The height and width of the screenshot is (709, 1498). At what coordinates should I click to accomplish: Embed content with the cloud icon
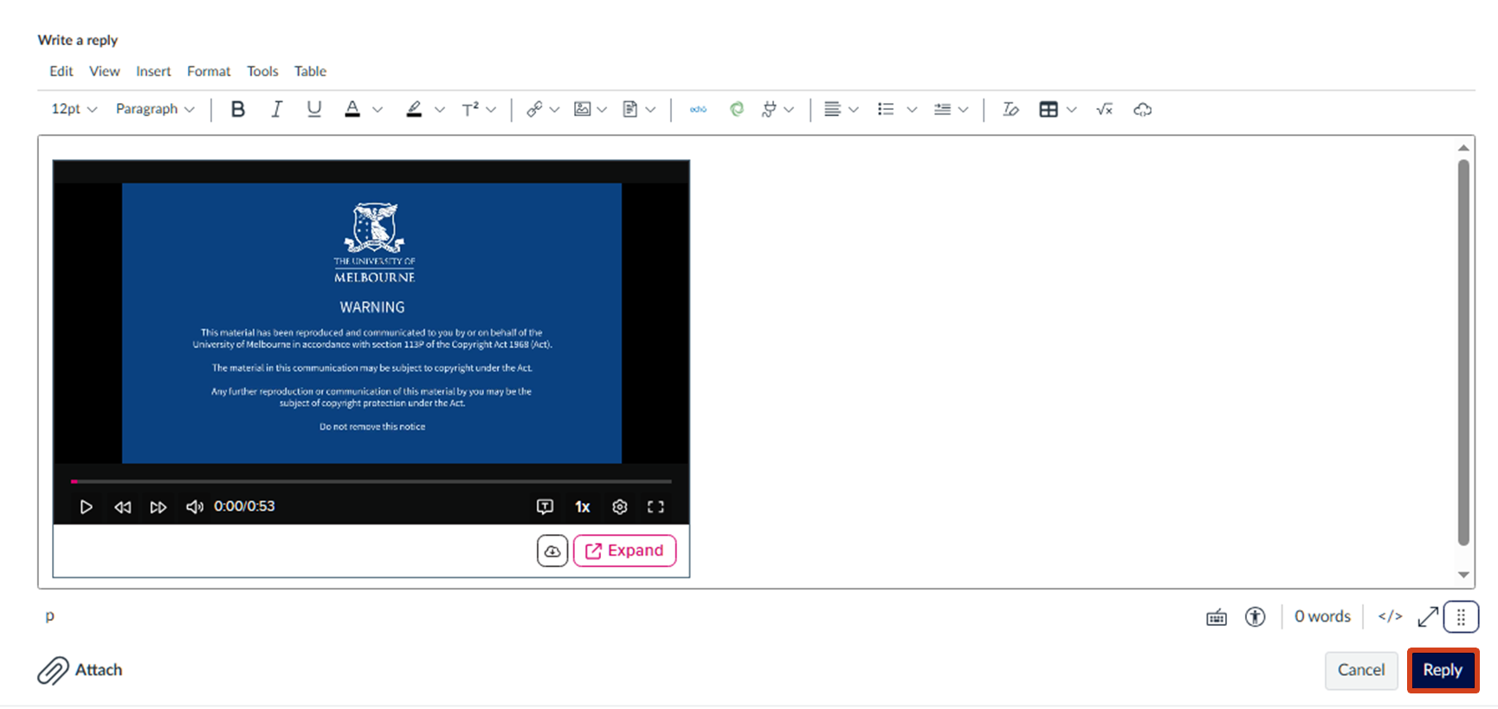(1143, 109)
